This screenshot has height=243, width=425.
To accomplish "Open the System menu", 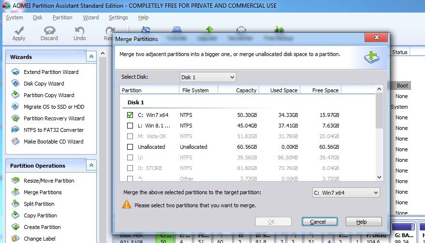I will (15, 17).
